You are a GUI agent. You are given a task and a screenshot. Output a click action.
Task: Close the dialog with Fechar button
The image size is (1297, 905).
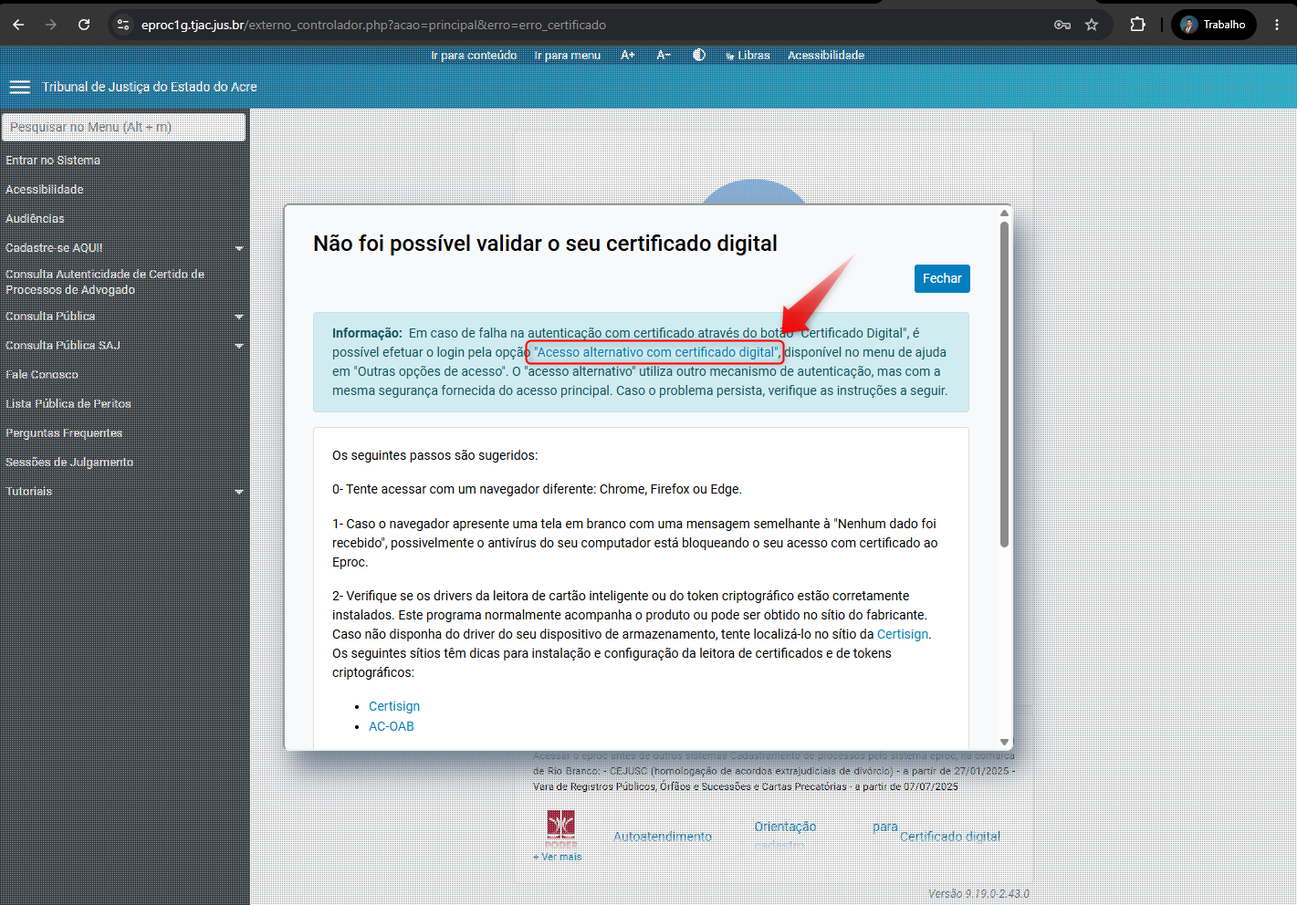pos(942,278)
